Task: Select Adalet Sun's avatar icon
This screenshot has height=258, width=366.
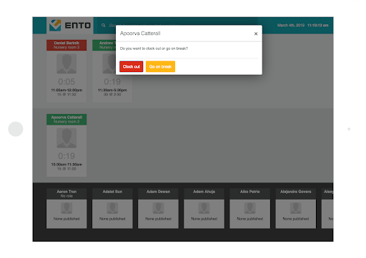Action: (112, 208)
